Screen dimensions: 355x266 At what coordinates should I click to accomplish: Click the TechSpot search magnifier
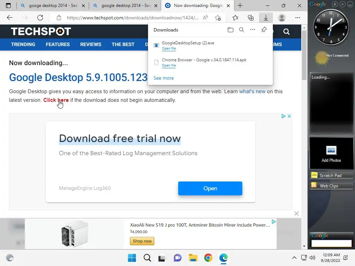(286, 32)
